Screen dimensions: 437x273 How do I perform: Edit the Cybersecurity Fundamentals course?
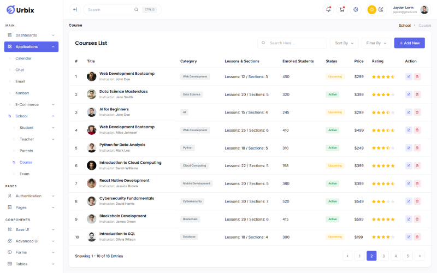click(409, 201)
